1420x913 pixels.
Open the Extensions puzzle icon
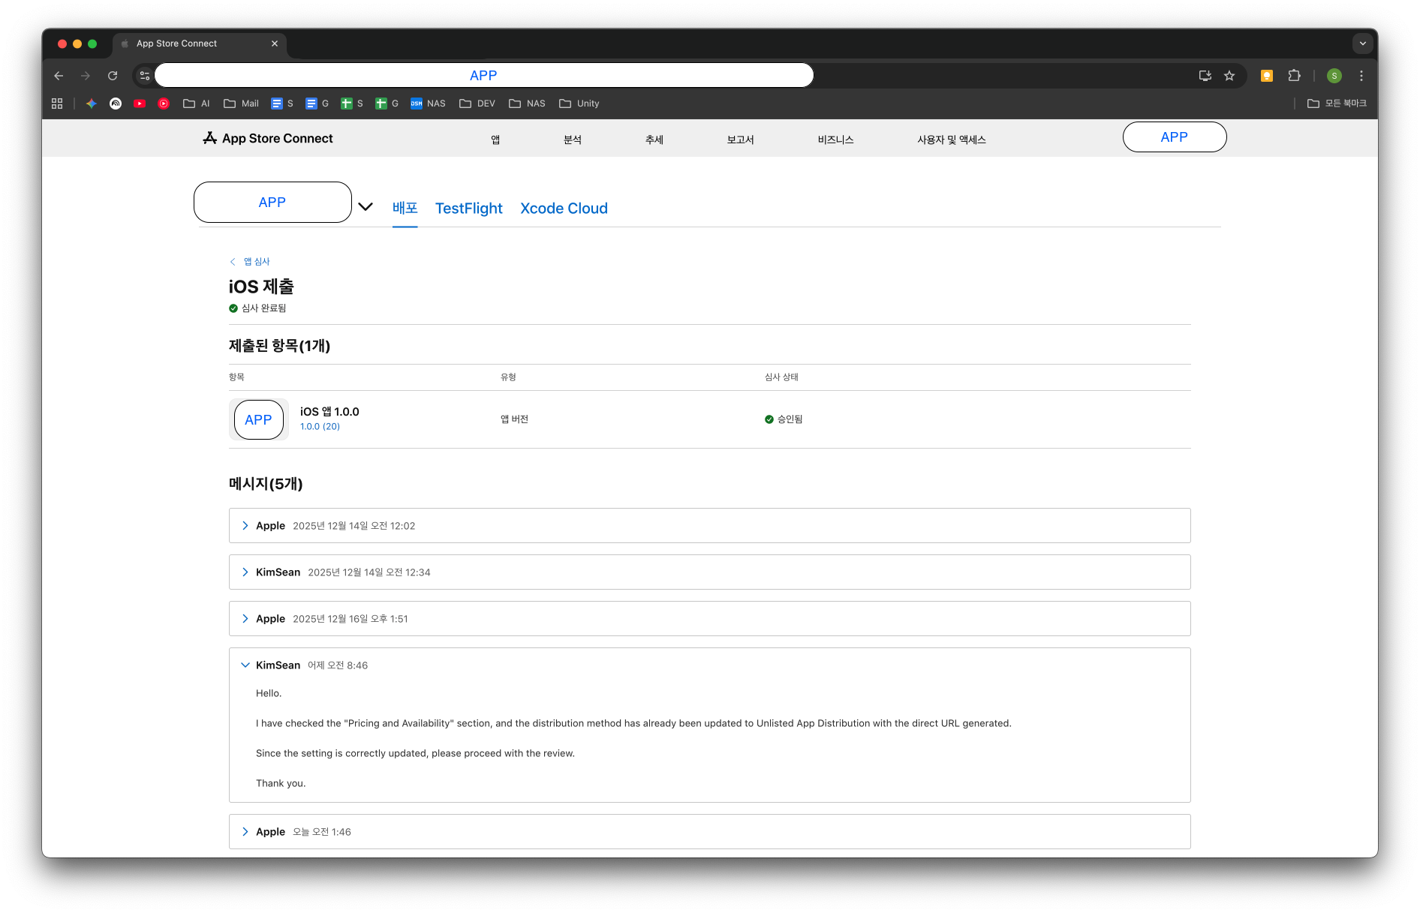click(x=1294, y=76)
